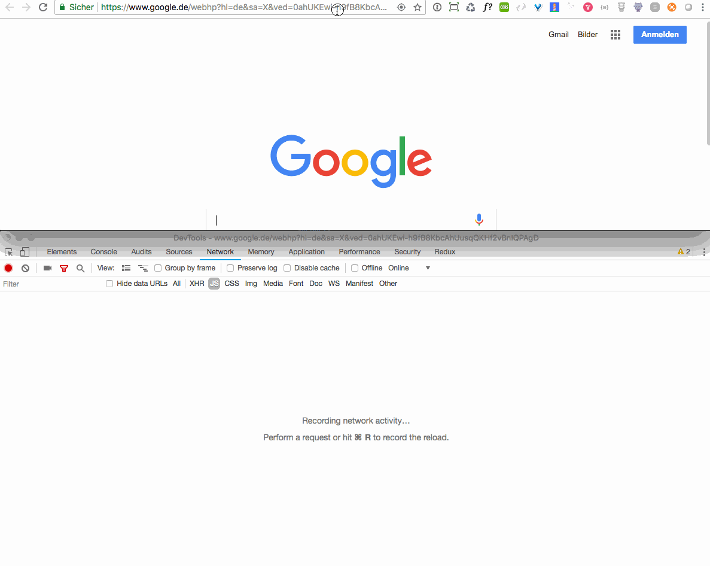Clear the network log

click(25, 268)
